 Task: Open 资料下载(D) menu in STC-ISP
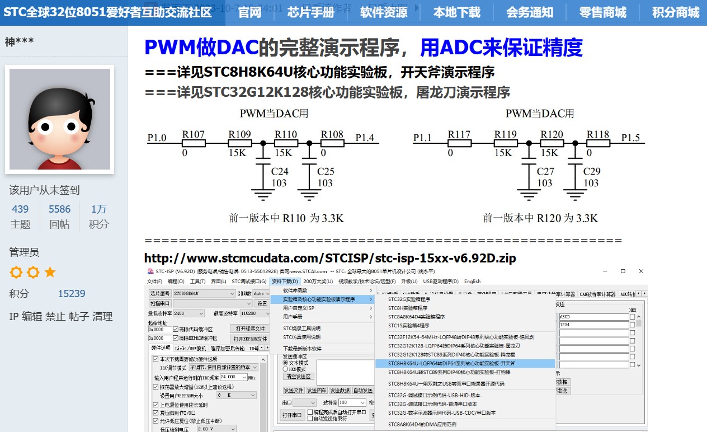pos(285,281)
